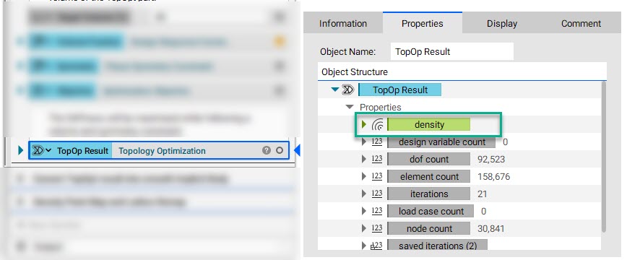627x260 pixels.
Task: Click the 123 icon beside element count
Action: 377,176
